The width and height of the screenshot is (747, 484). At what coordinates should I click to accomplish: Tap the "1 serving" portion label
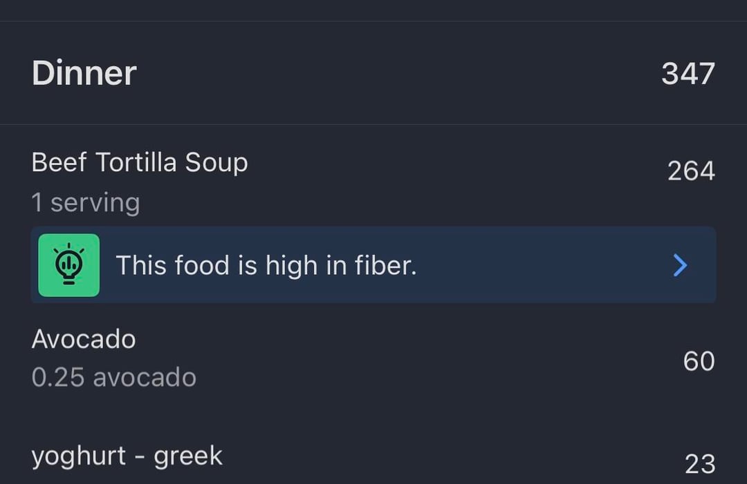pos(86,203)
